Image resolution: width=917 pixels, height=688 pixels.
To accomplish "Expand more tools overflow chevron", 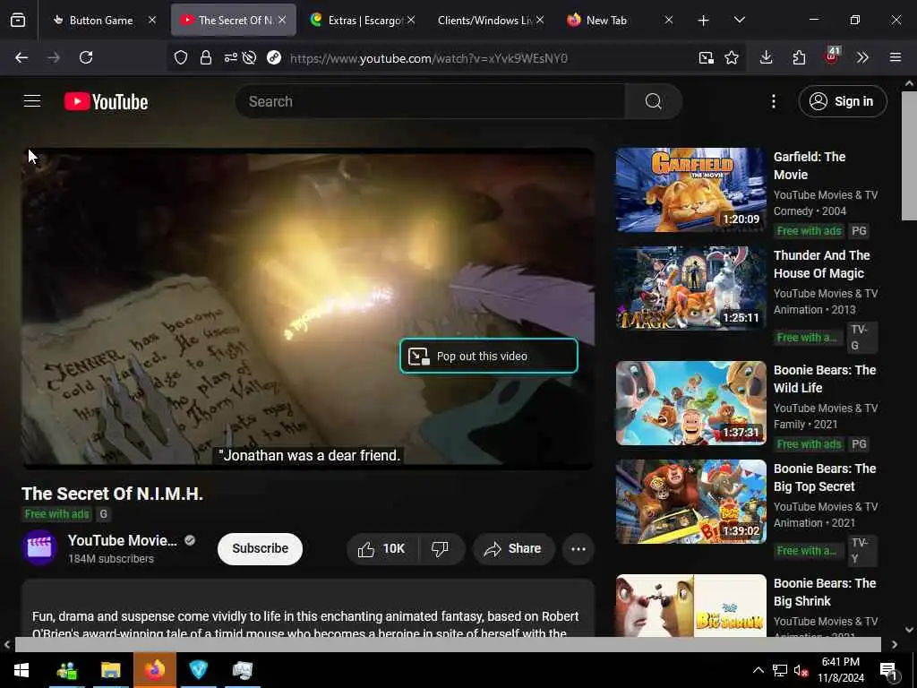I will pos(862,57).
